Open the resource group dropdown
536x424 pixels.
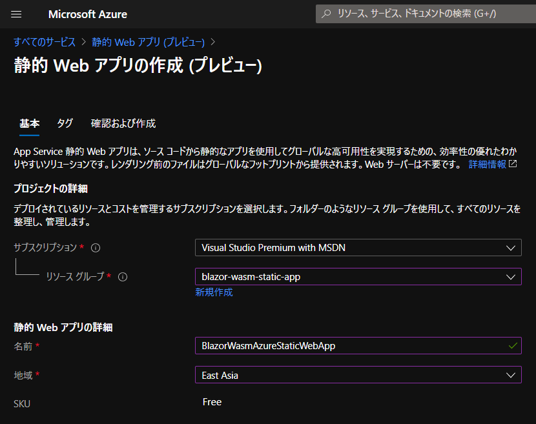pyautogui.click(x=358, y=277)
